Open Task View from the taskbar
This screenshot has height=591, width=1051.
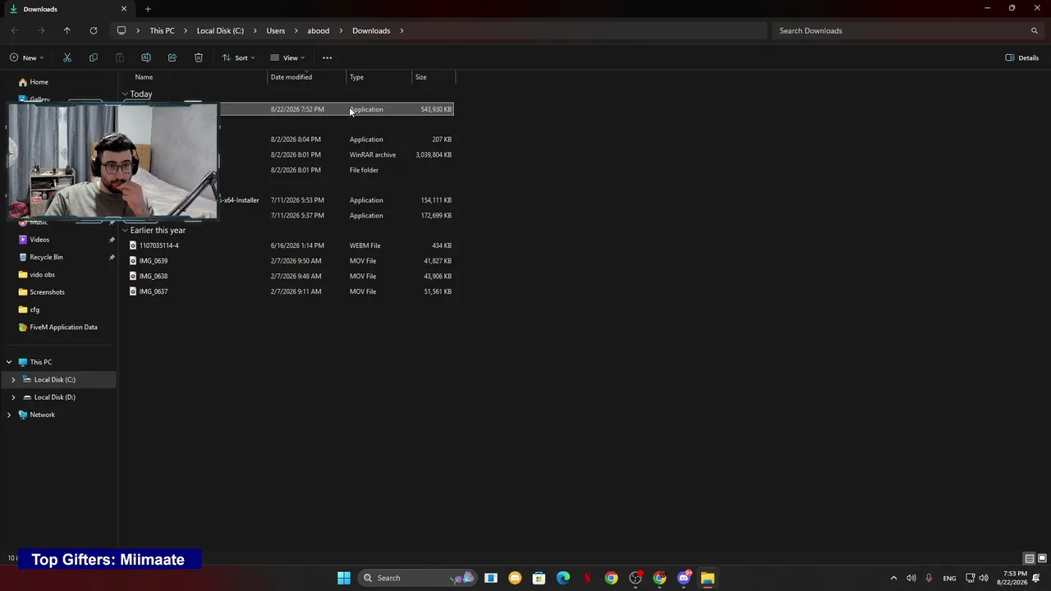point(491,578)
